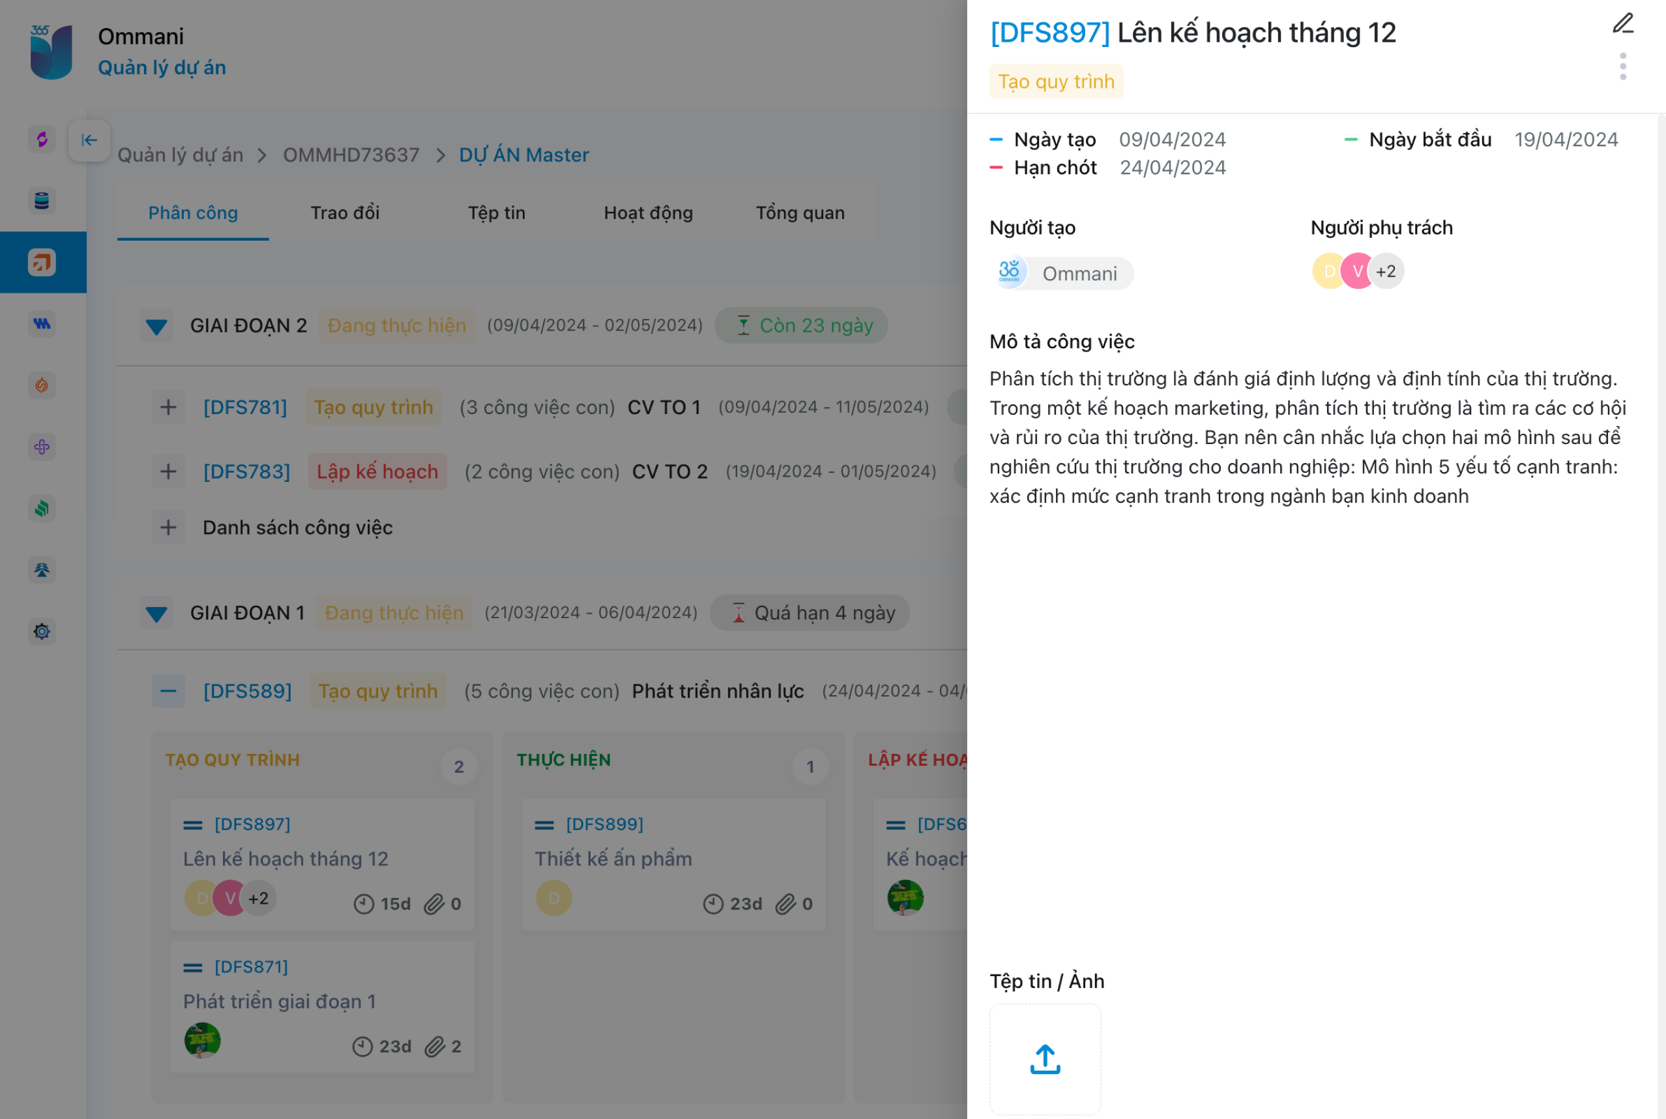The height and width of the screenshot is (1119, 1666).
Task: Click the DỰ ÁN Master breadcrumb link
Action: click(523, 155)
